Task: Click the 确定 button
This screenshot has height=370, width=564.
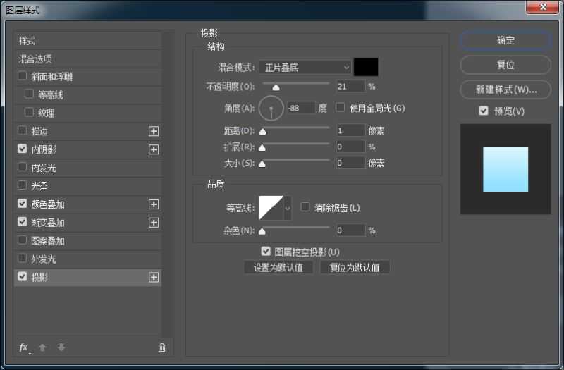Action: point(505,40)
